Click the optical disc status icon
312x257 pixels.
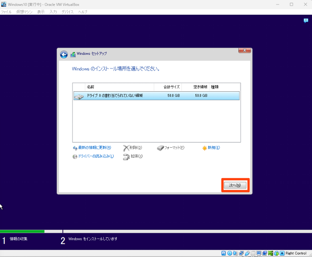[x=229, y=253]
